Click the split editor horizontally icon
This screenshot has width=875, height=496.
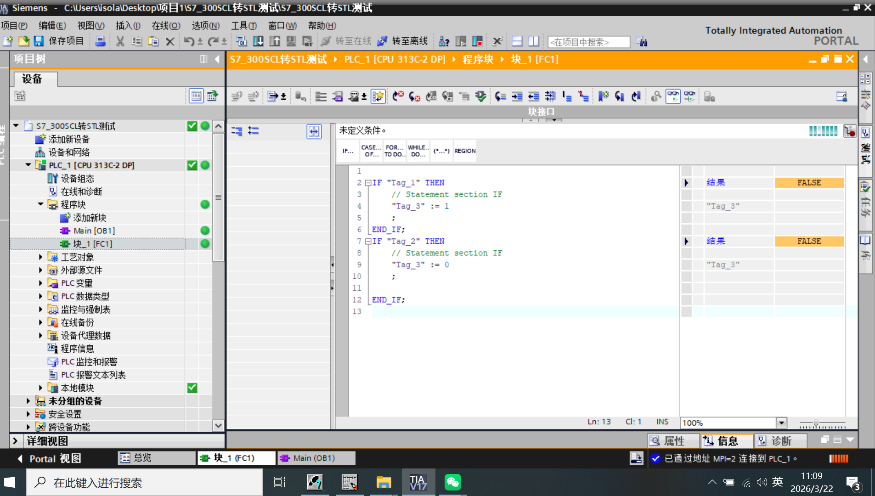tap(517, 41)
